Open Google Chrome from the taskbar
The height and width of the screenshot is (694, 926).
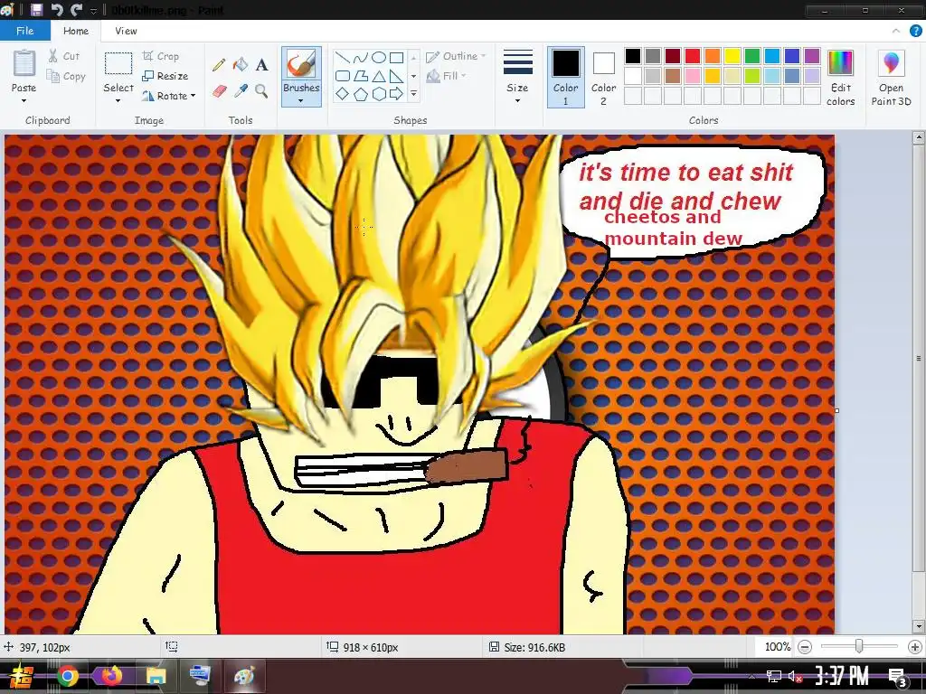click(67, 676)
